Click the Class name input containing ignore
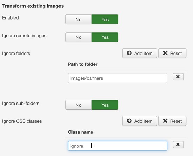This screenshot has height=156, width=193. (x=118, y=146)
